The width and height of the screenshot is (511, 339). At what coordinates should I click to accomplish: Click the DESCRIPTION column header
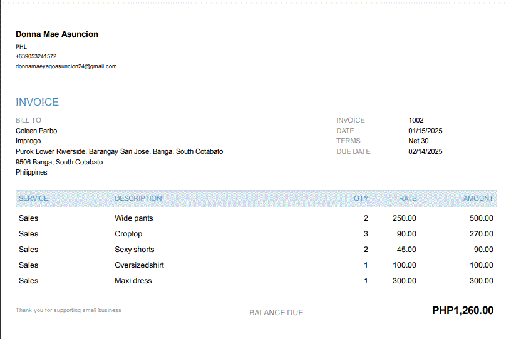138,198
